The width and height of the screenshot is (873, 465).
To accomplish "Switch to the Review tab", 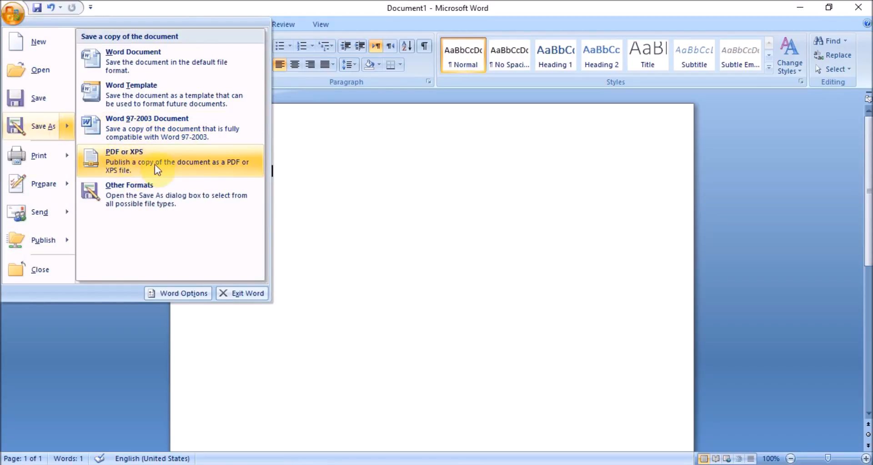I will [283, 25].
